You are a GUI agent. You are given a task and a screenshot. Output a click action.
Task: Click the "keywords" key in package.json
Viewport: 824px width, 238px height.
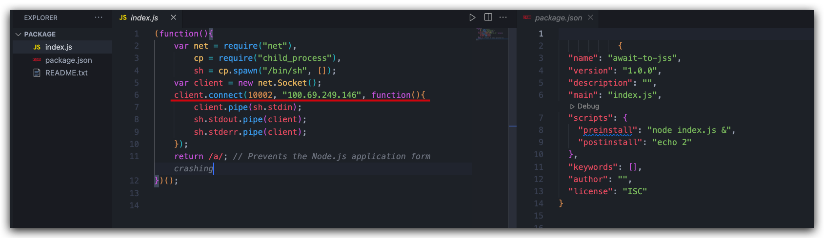coord(593,167)
